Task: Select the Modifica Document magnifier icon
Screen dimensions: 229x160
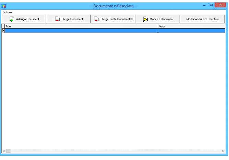Action: point(145,19)
